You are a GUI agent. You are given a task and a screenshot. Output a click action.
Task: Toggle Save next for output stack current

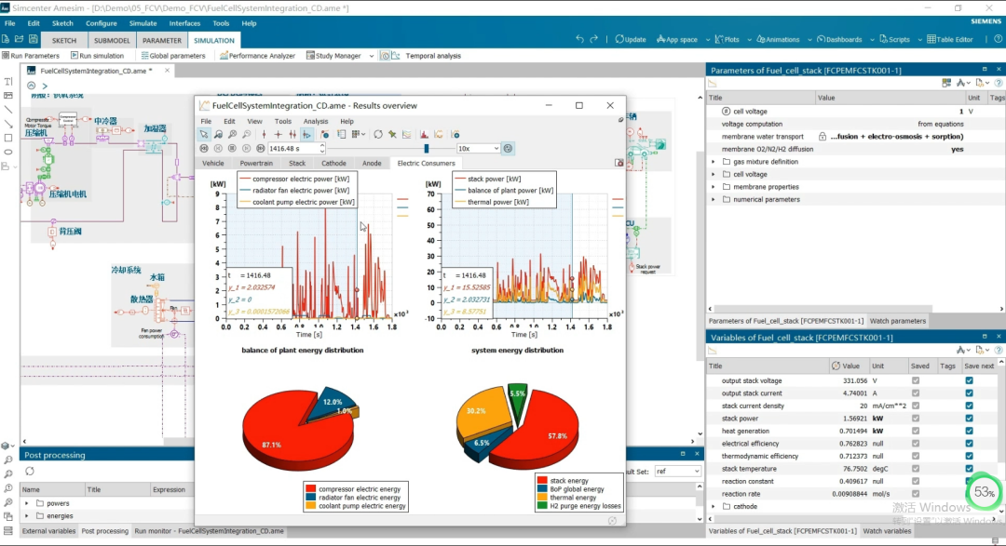[x=969, y=393]
